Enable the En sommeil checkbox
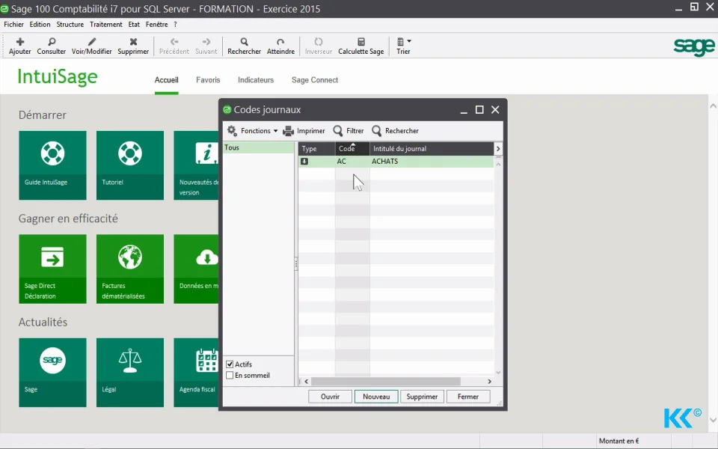The width and height of the screenshot is (718, 449). point(230,375)
